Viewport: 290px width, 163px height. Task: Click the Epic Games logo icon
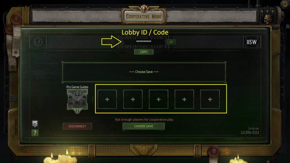(35, 123)
